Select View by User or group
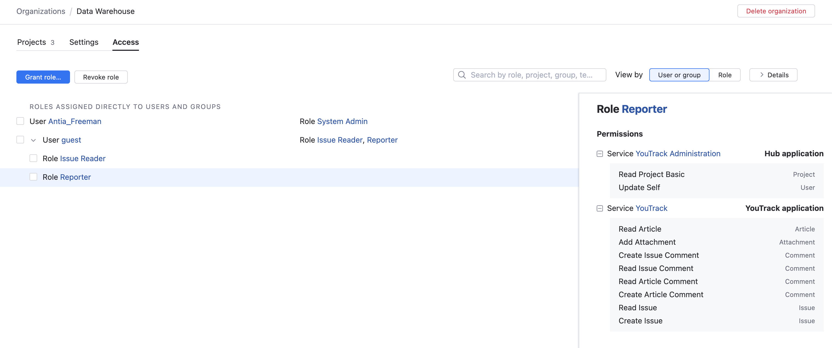Viewport: 832px width, 348px height. (679, 75)
